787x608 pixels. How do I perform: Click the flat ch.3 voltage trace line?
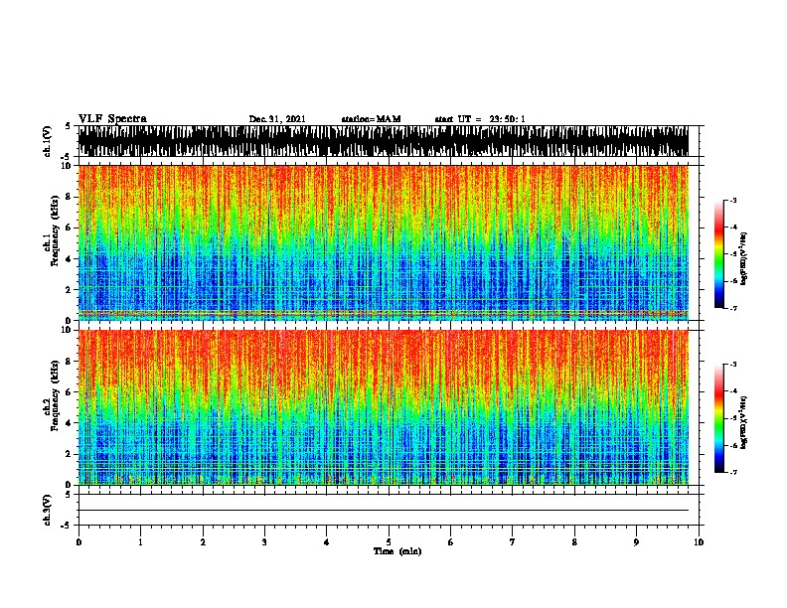pos(384,511)
